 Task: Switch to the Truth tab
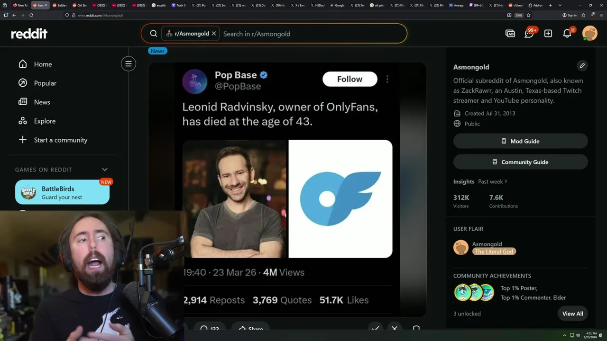(179, 5)
